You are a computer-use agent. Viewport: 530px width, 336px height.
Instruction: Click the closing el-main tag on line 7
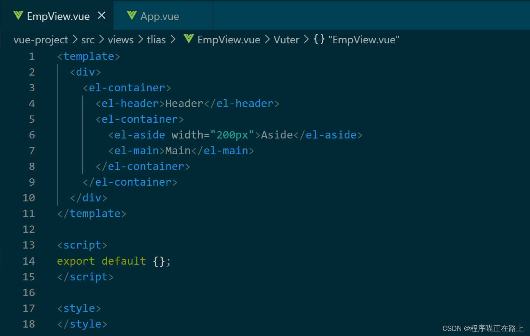(x=222, y=151)
